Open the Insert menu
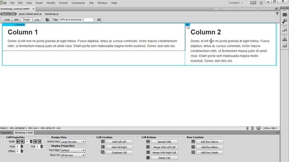Image resolution: width=289 pixels, height=162 pixels. [x=39, y=3]
